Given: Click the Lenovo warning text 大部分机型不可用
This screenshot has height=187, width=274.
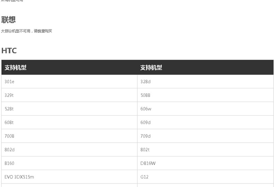Looking at the screenshot, I should pos(27,31).
